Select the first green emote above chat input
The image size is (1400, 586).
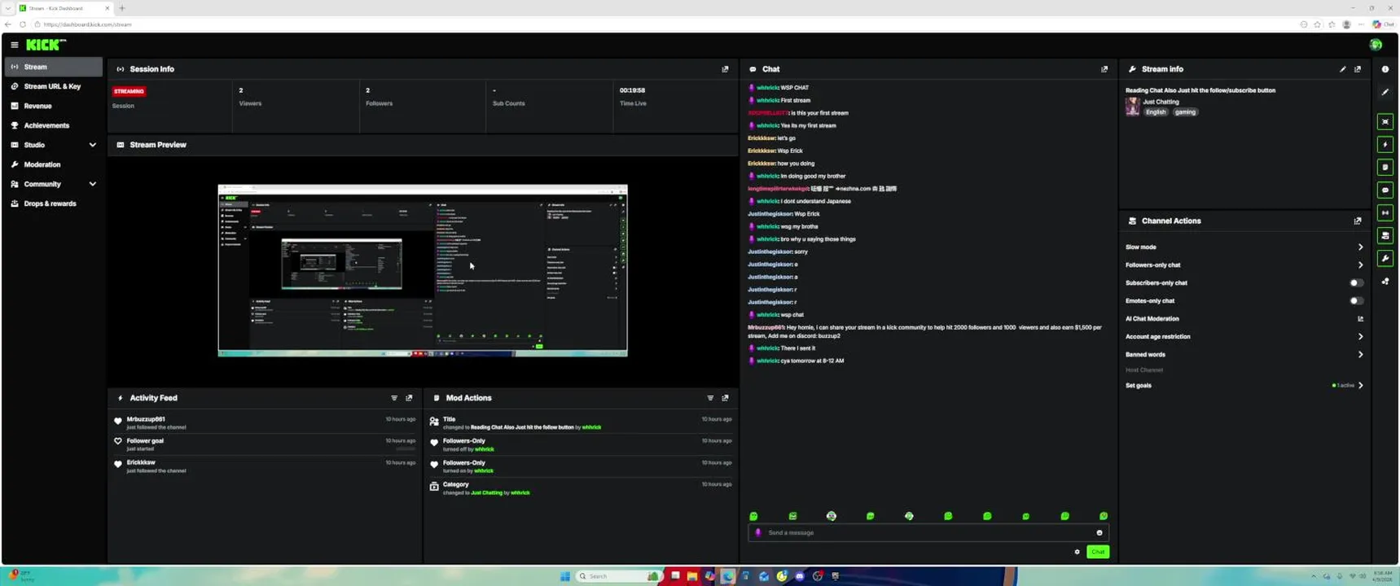753,516
